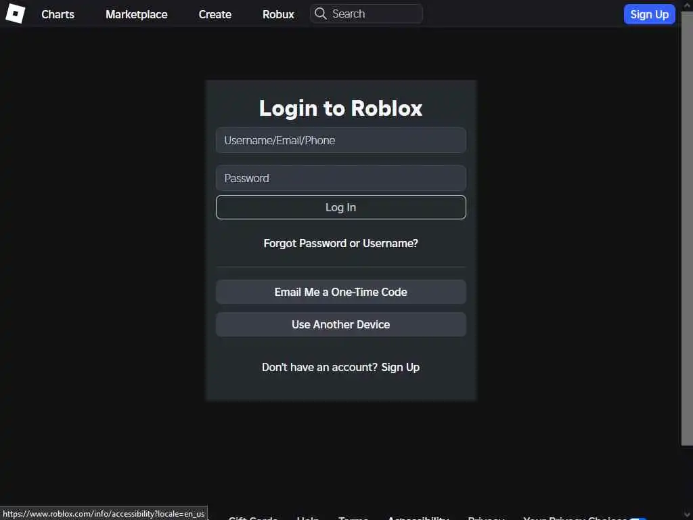
Task: Open the Create menu item
Action: point(215,14)
